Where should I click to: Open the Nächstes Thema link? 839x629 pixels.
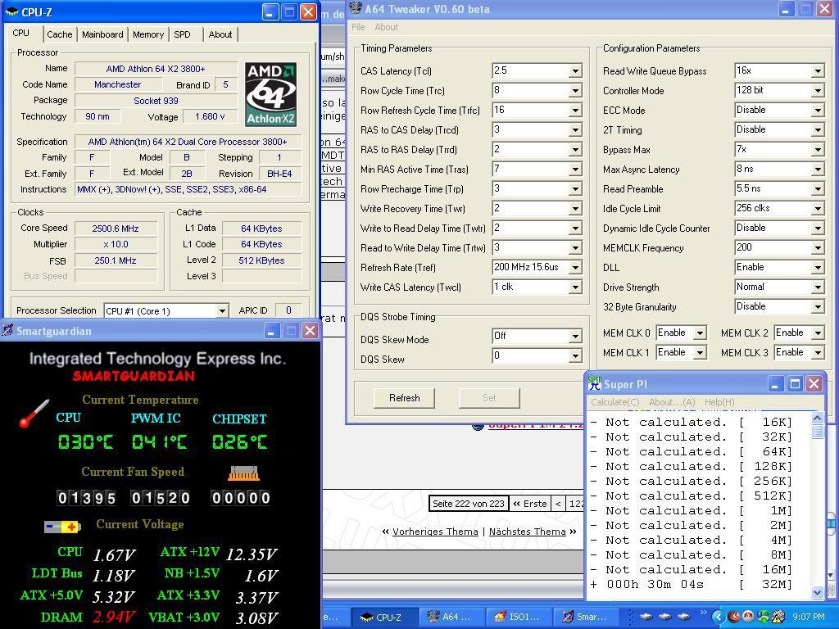click(527, 532)
